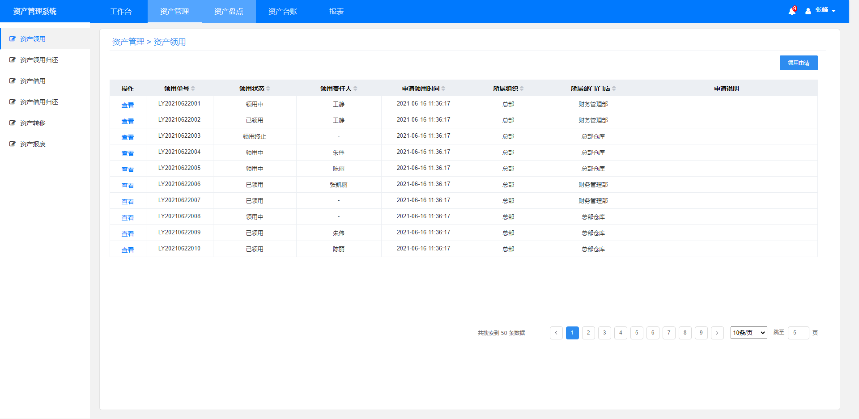Go to page 6
The height and width of the screenshot is (419, 859).
[x=653, y=333]
